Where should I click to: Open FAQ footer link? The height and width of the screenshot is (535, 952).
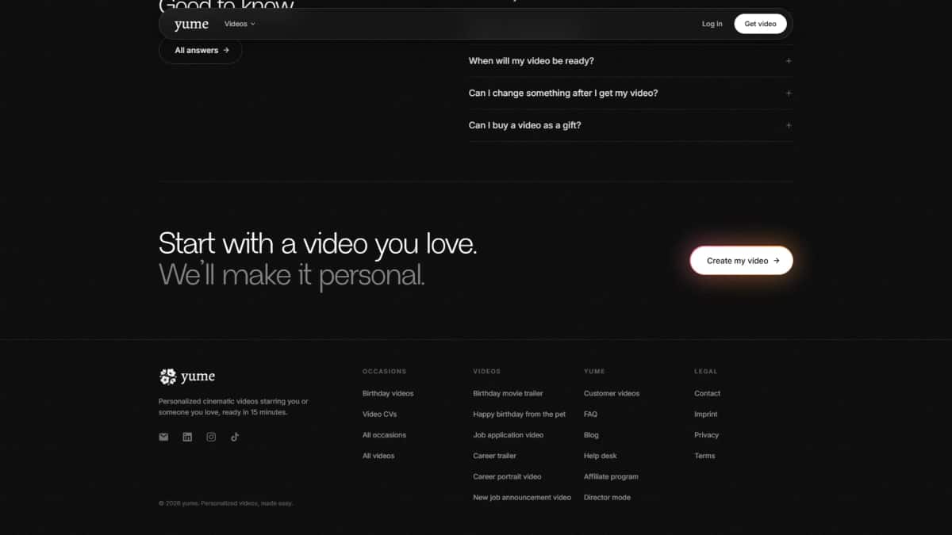point(591,415)
